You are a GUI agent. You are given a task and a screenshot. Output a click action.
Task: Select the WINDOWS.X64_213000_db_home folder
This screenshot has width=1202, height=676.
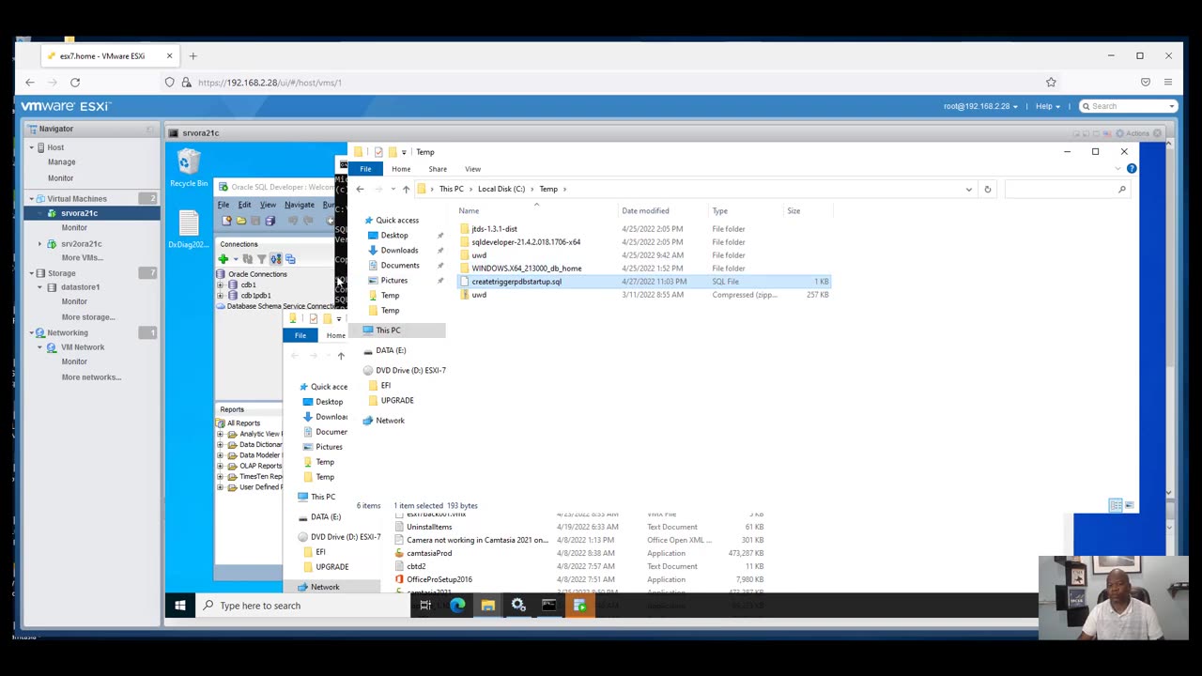coord(526,269)
